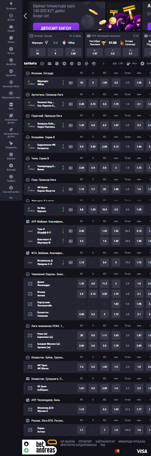Open the ЕРЕЖЕЛЕР footer link
The image size is (151, 456).
[85, 441]
